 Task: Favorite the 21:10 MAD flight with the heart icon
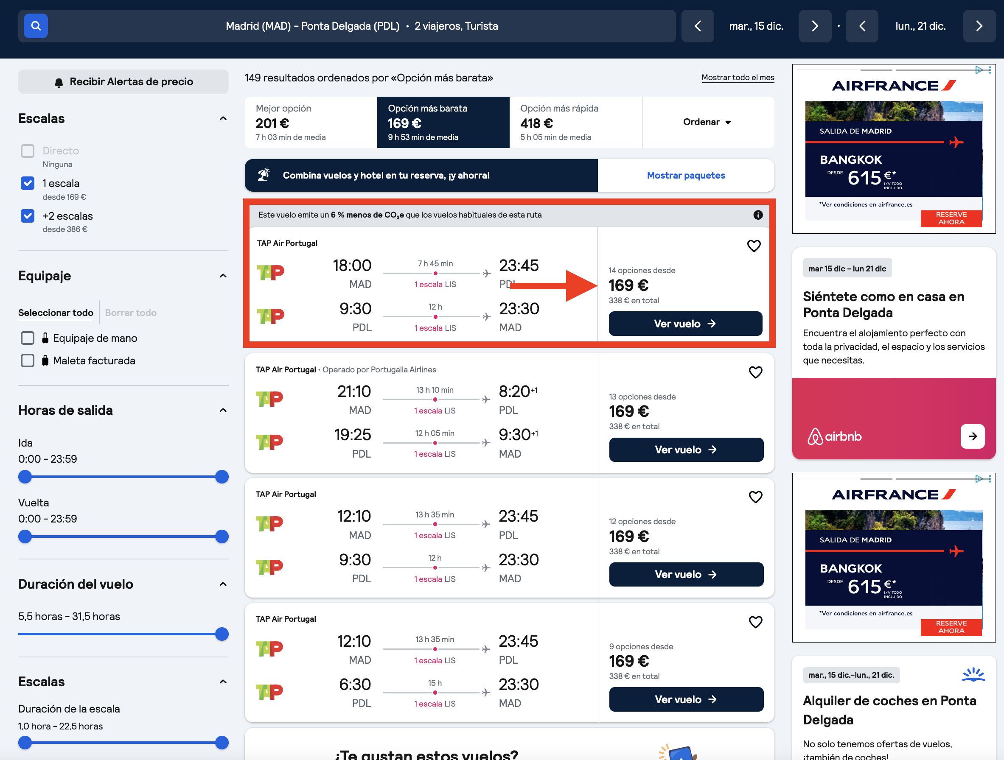click(755, 372)
